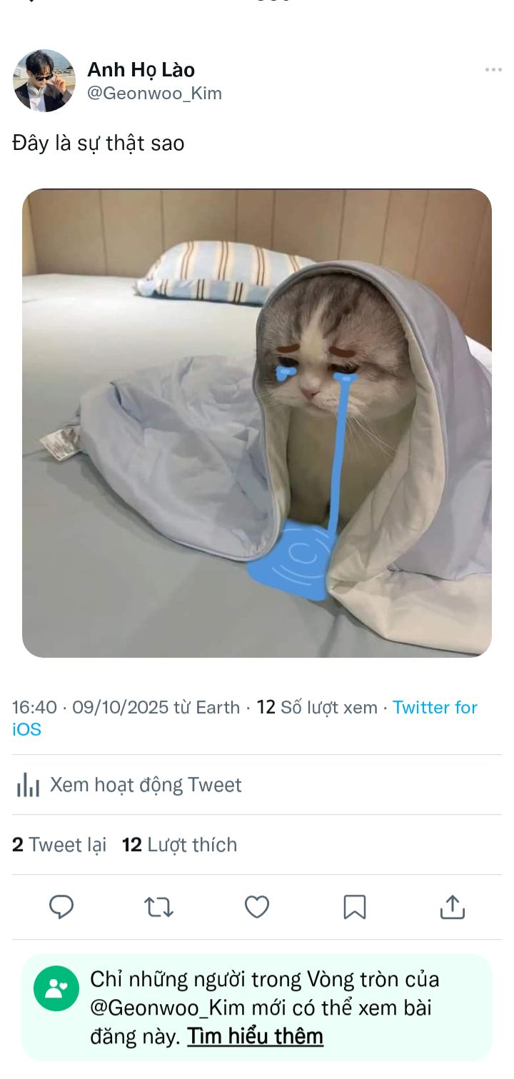Screen dimensions: 514x1079
Task: Bookmark this tweet
Action: (x=355, y=907)
